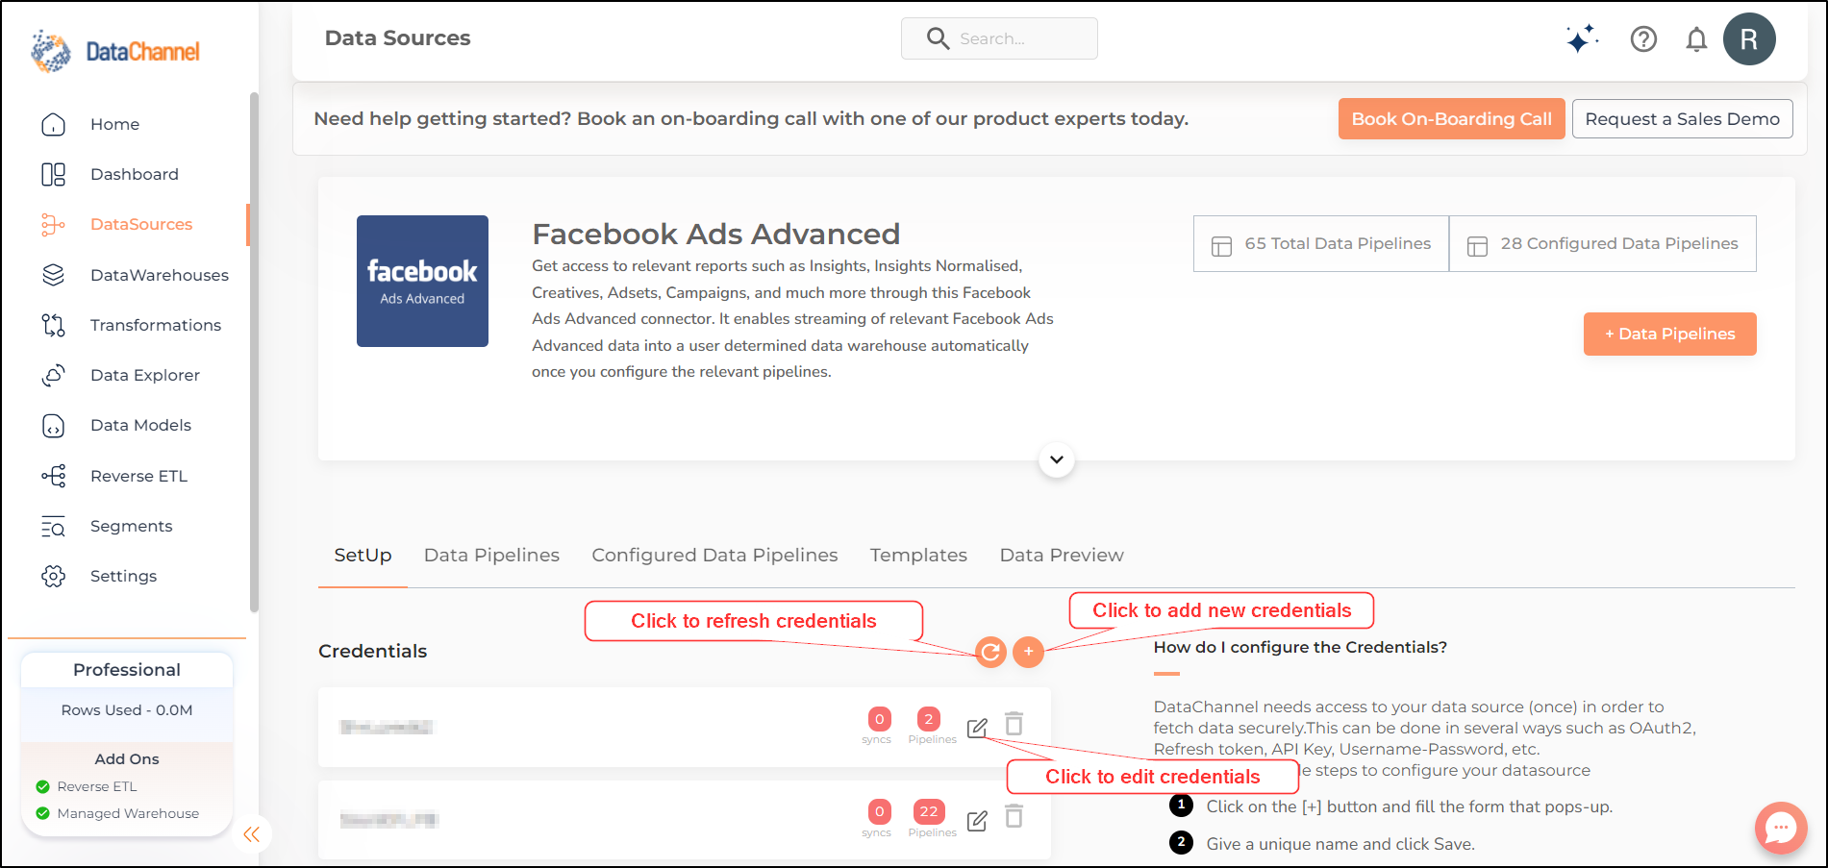Screen dimensions: 1828x868
Task: Open the help question-mark icon
Action: pos(1643,38)
